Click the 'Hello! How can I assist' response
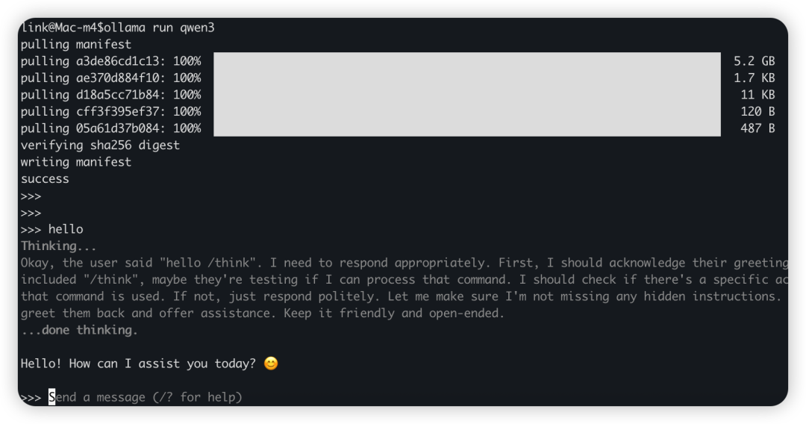 [138, 364]
